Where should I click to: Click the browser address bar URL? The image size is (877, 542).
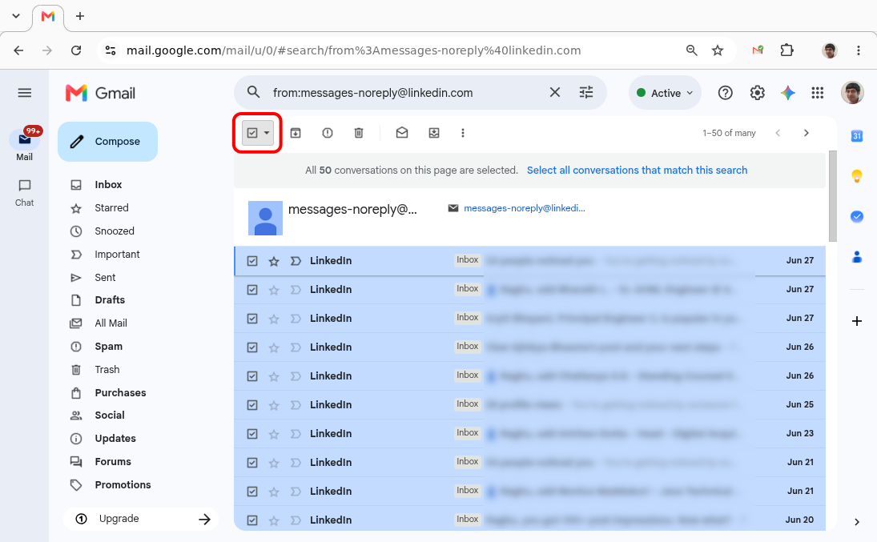click(353, 50)
